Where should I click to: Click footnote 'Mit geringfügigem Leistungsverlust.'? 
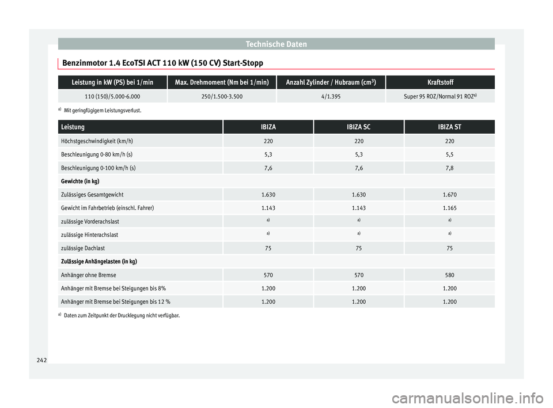click(x=103, y=111)
